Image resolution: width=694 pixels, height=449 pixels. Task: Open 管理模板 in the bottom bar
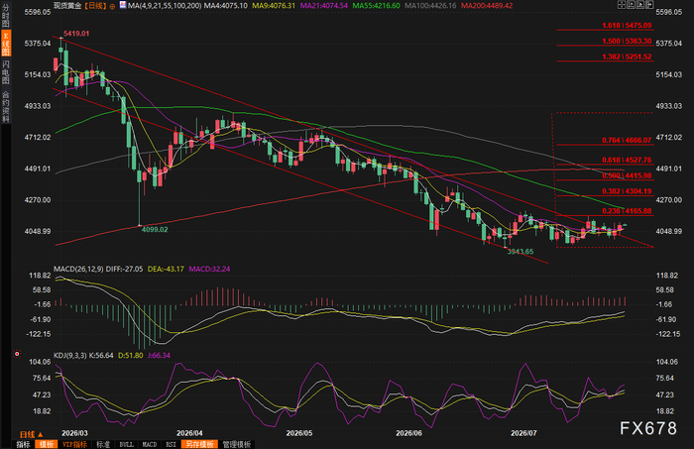[x=237, y=444]
